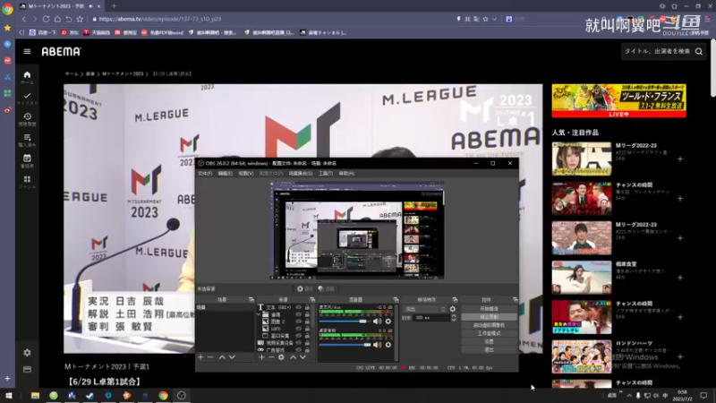Move scene down with the arrow
The image size is (716, 403).
coord(232,356)
